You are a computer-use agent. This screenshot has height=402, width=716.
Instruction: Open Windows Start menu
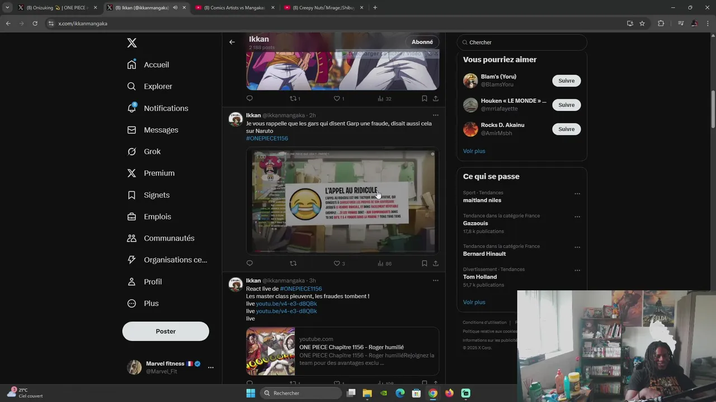click(251, 393)
